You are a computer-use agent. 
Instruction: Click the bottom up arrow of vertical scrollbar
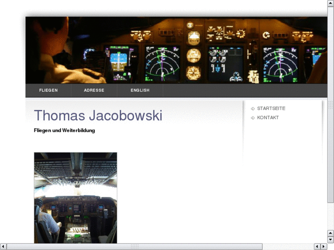point(330,233)
